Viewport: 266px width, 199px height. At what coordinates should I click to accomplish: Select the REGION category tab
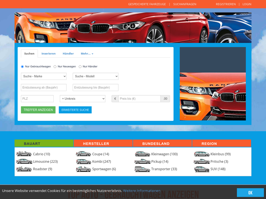[222, 143]
